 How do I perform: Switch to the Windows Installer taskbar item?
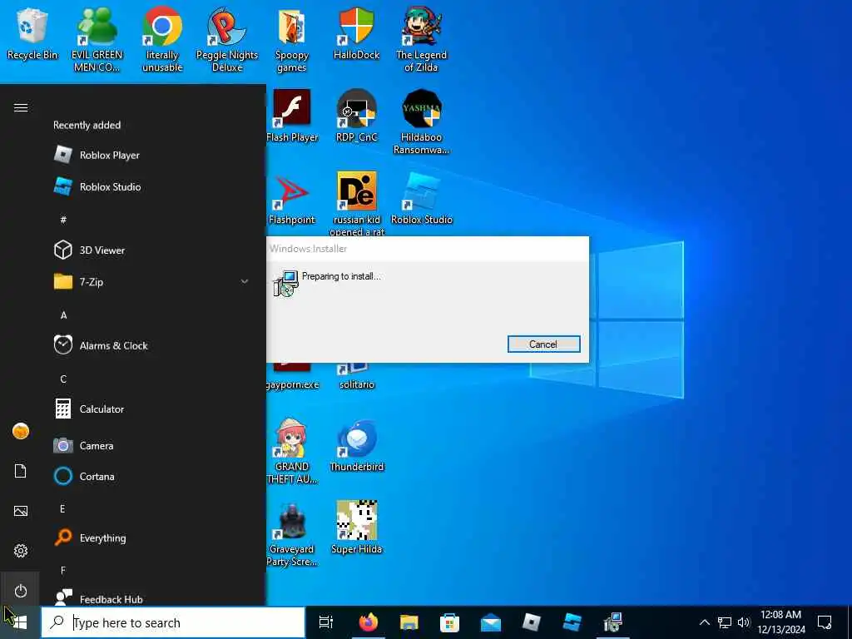(613, 622)
